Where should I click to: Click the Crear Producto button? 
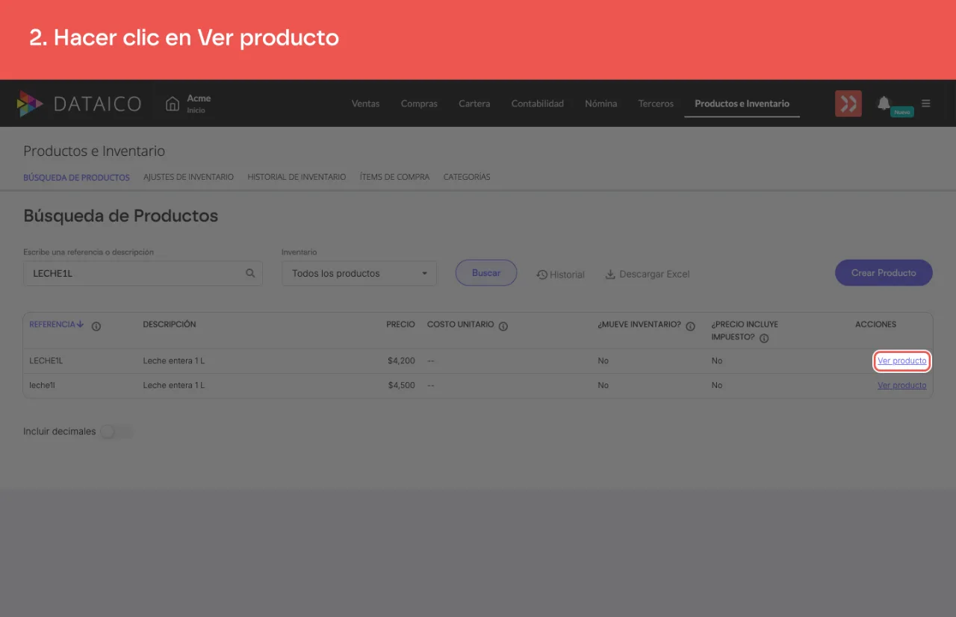tap(884, 273)
